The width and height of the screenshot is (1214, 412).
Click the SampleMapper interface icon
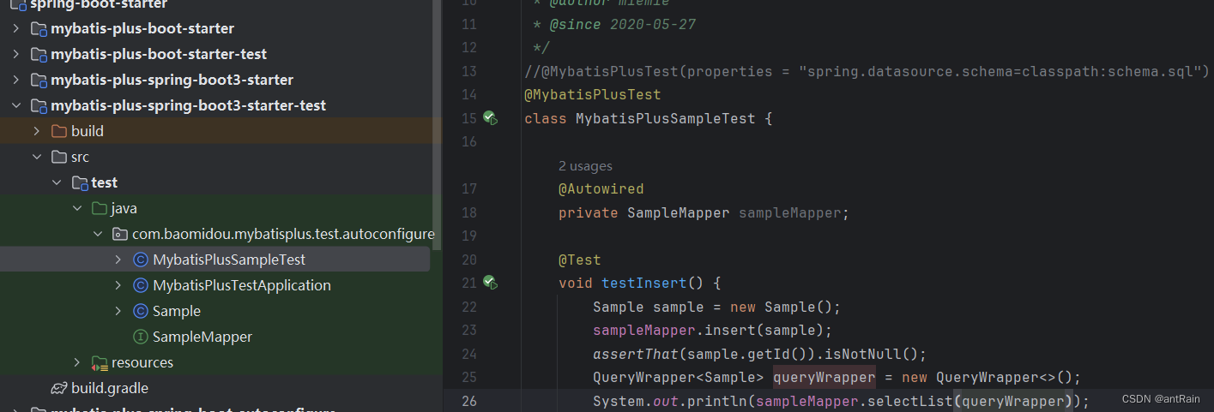(x=141, y=337)
